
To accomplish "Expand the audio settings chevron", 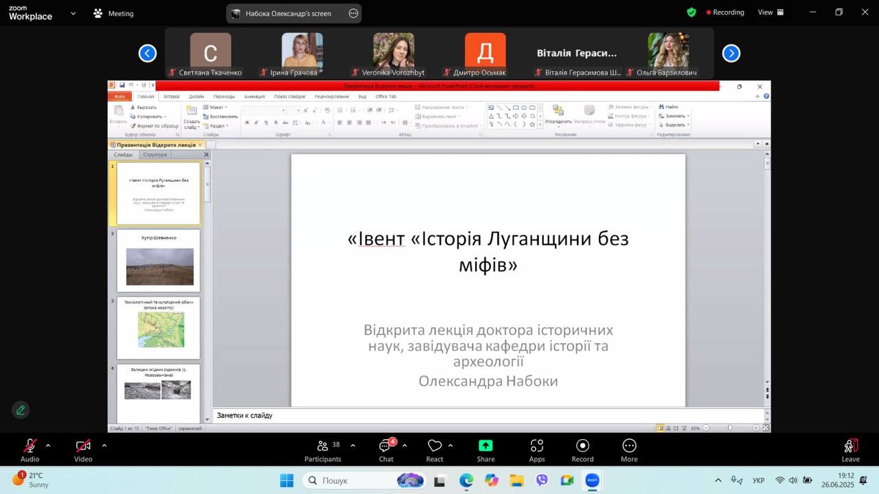I will point(48,445).
